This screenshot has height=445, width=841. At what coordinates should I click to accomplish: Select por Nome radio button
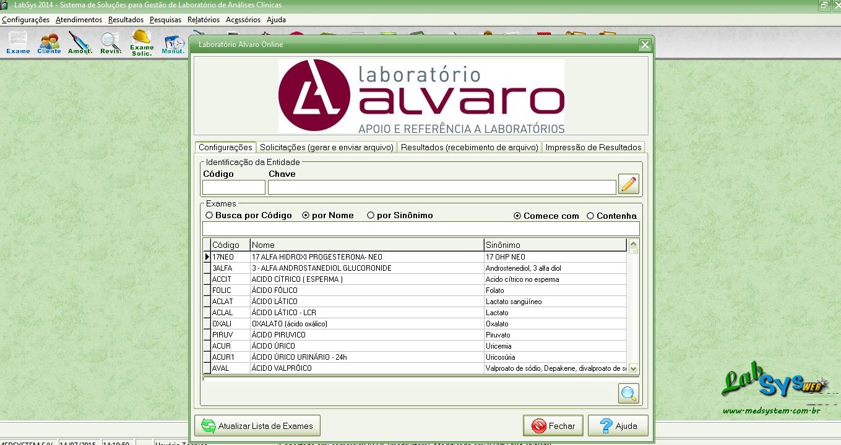(328, 216)
